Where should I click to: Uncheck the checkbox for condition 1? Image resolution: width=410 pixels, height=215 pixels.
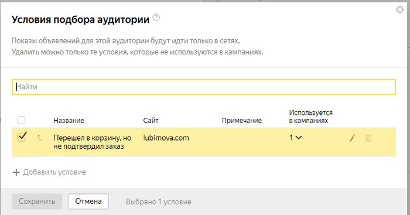tap(22, 137)
